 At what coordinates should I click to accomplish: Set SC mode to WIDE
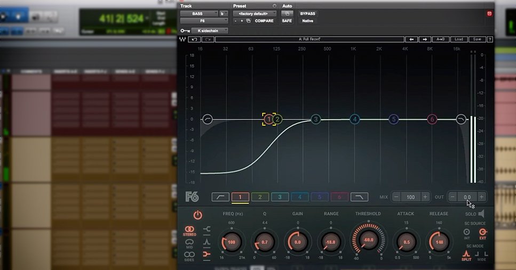(x=482, y=256)
